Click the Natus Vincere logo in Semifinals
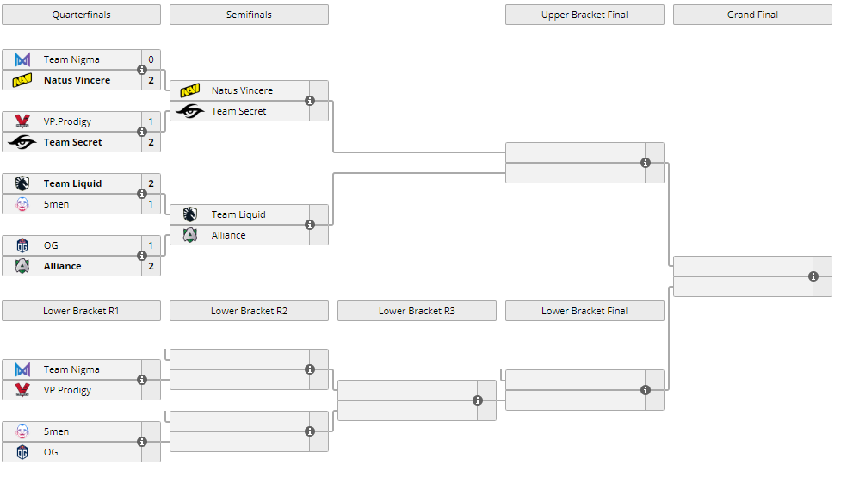 [190, 90]
